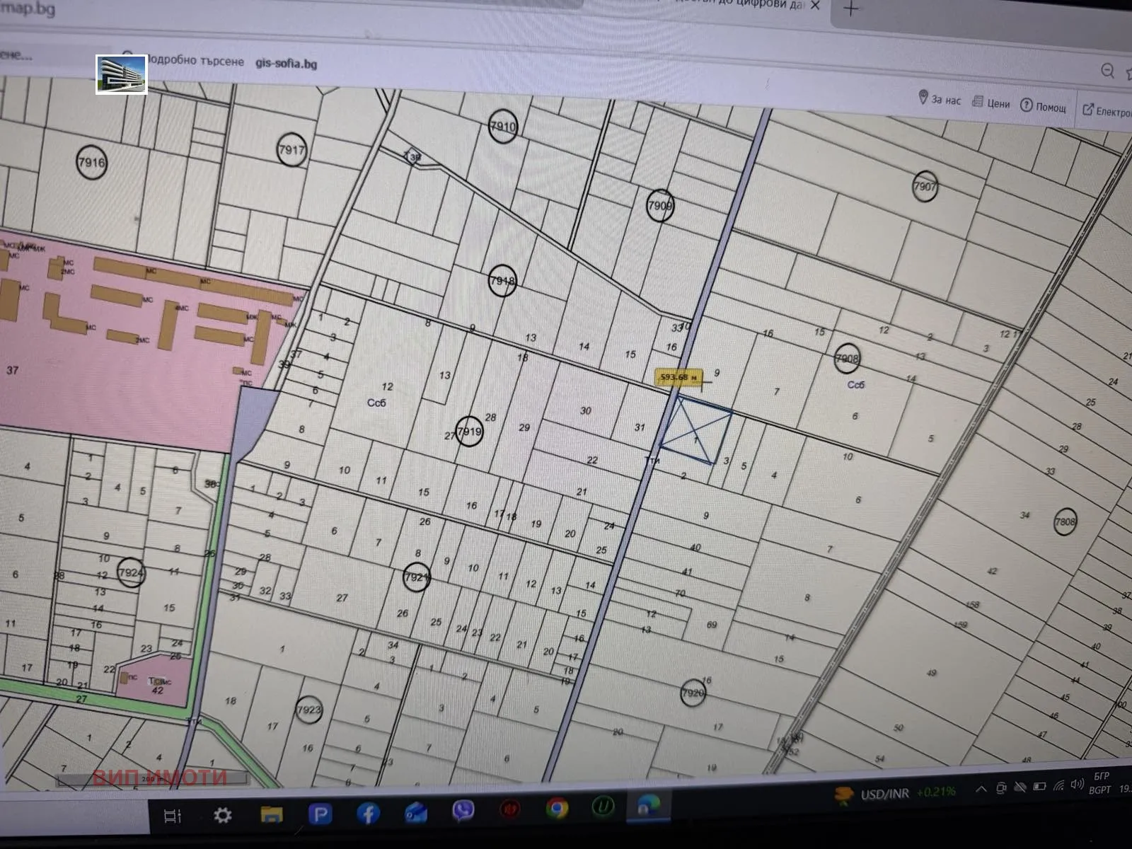This screenshot has width=1132, height=849.
Task: Click the Task View taskbar icon
Action: pos(173,816)
